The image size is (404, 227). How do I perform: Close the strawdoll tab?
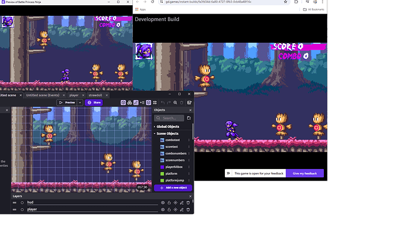pyautogui.click(x=107, y=95)
